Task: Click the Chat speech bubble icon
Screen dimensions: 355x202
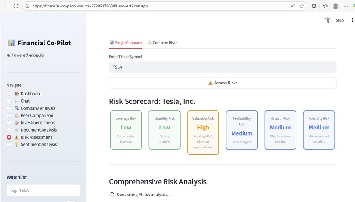Action: pyautogui.click(x=17, y=101)
